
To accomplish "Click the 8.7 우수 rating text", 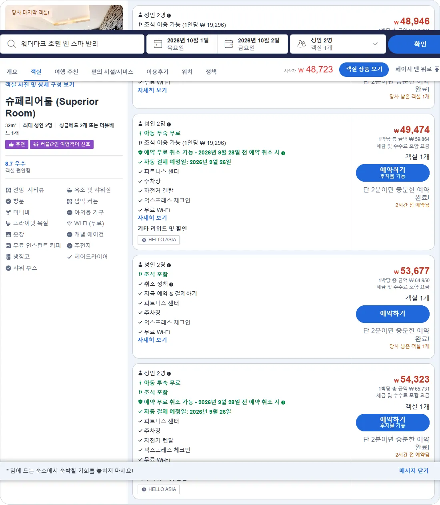I will coord(15,164).
